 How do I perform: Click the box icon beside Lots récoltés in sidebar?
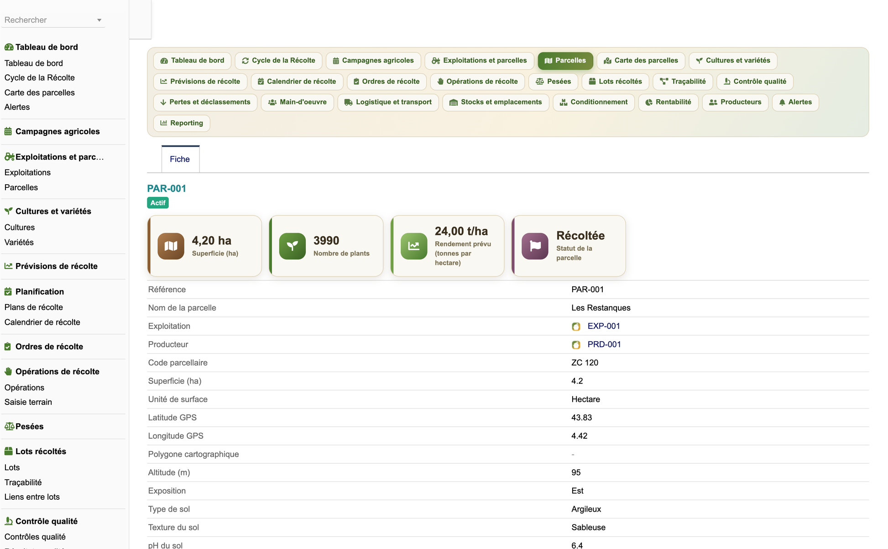(x=8, y=451)
